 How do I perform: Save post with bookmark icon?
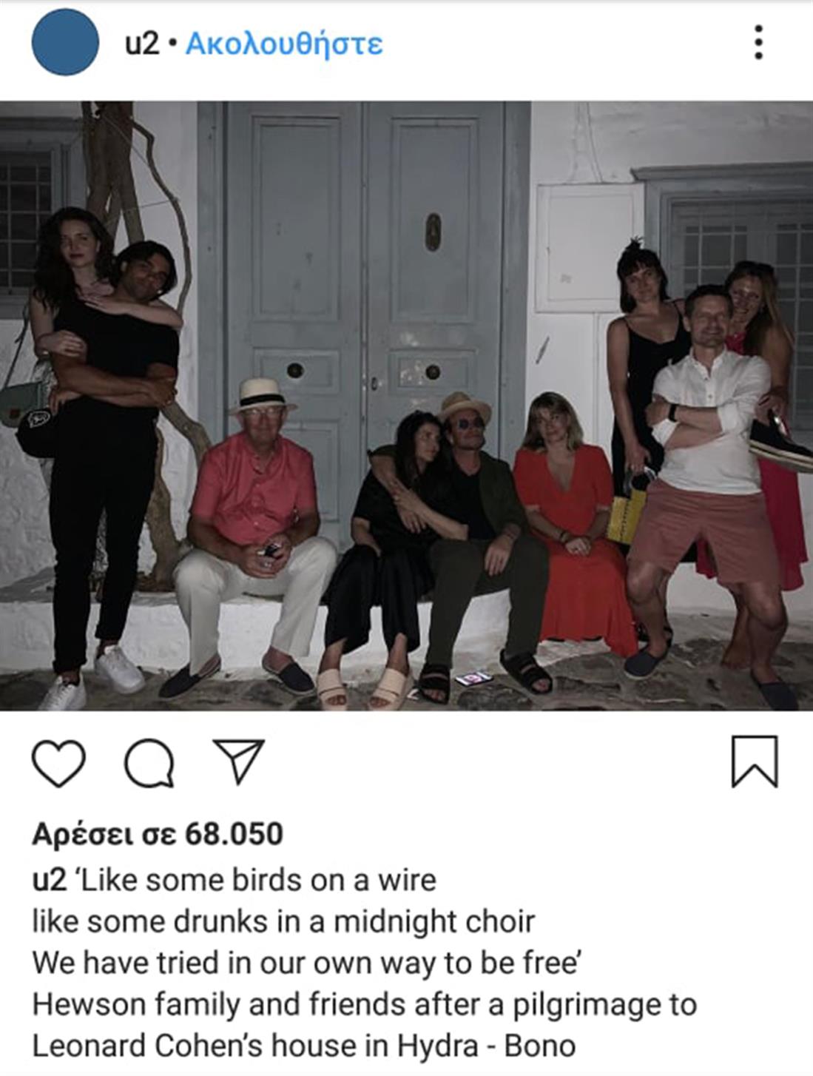(755, 761)
